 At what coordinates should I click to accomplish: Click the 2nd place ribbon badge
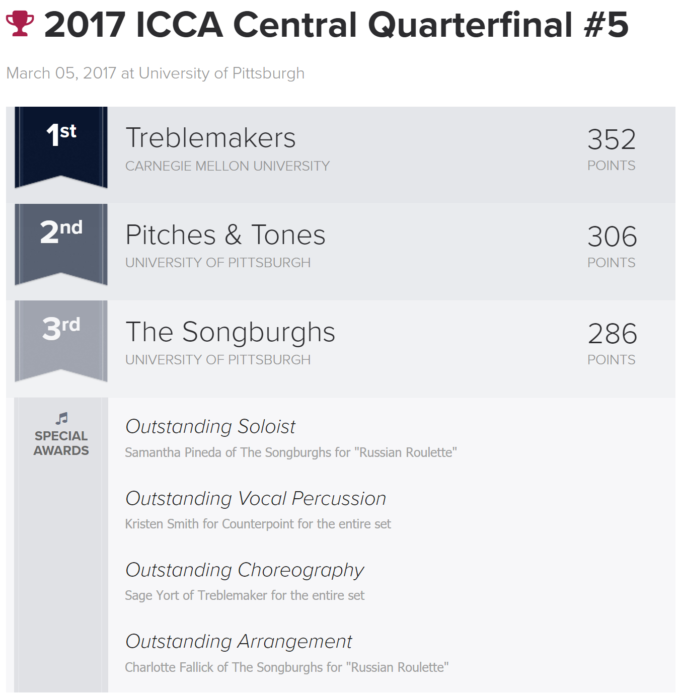click(61, 245)
